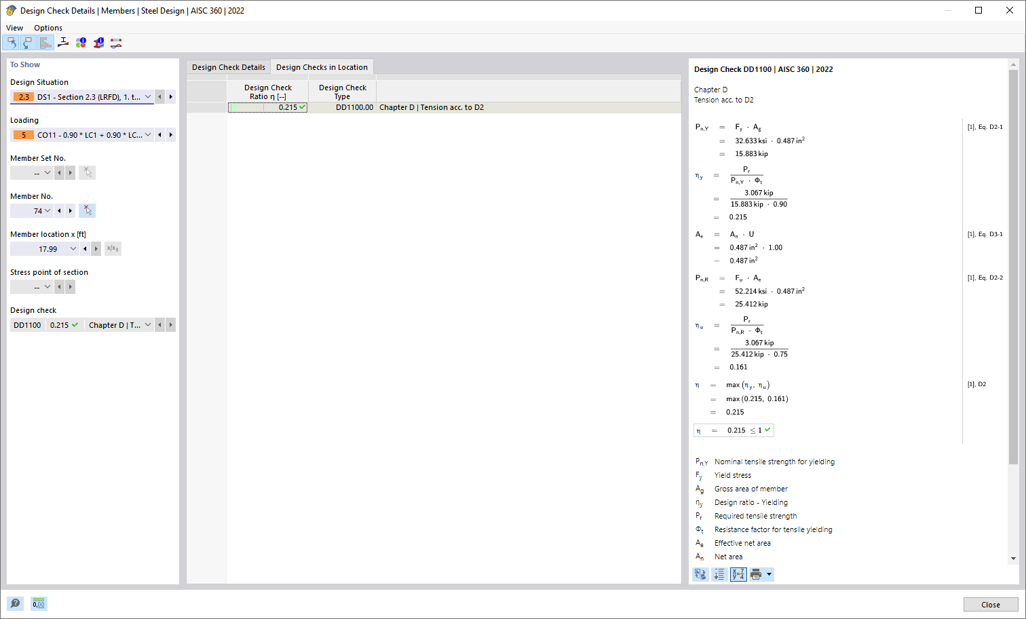Open the printer options dropdown arrow
Viewport: 1026px width, 619px height.
(769, 575)
